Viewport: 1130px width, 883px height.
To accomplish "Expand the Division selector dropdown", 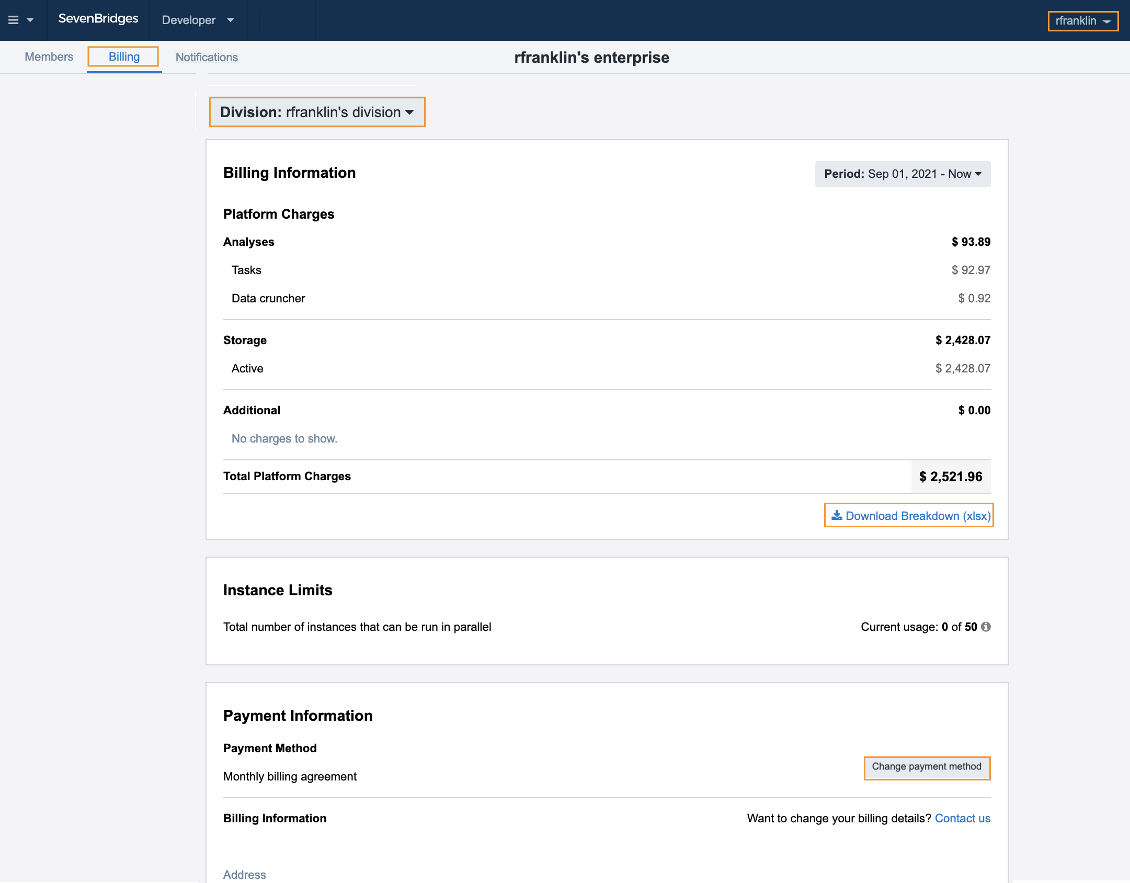I will tap(317, 112).
